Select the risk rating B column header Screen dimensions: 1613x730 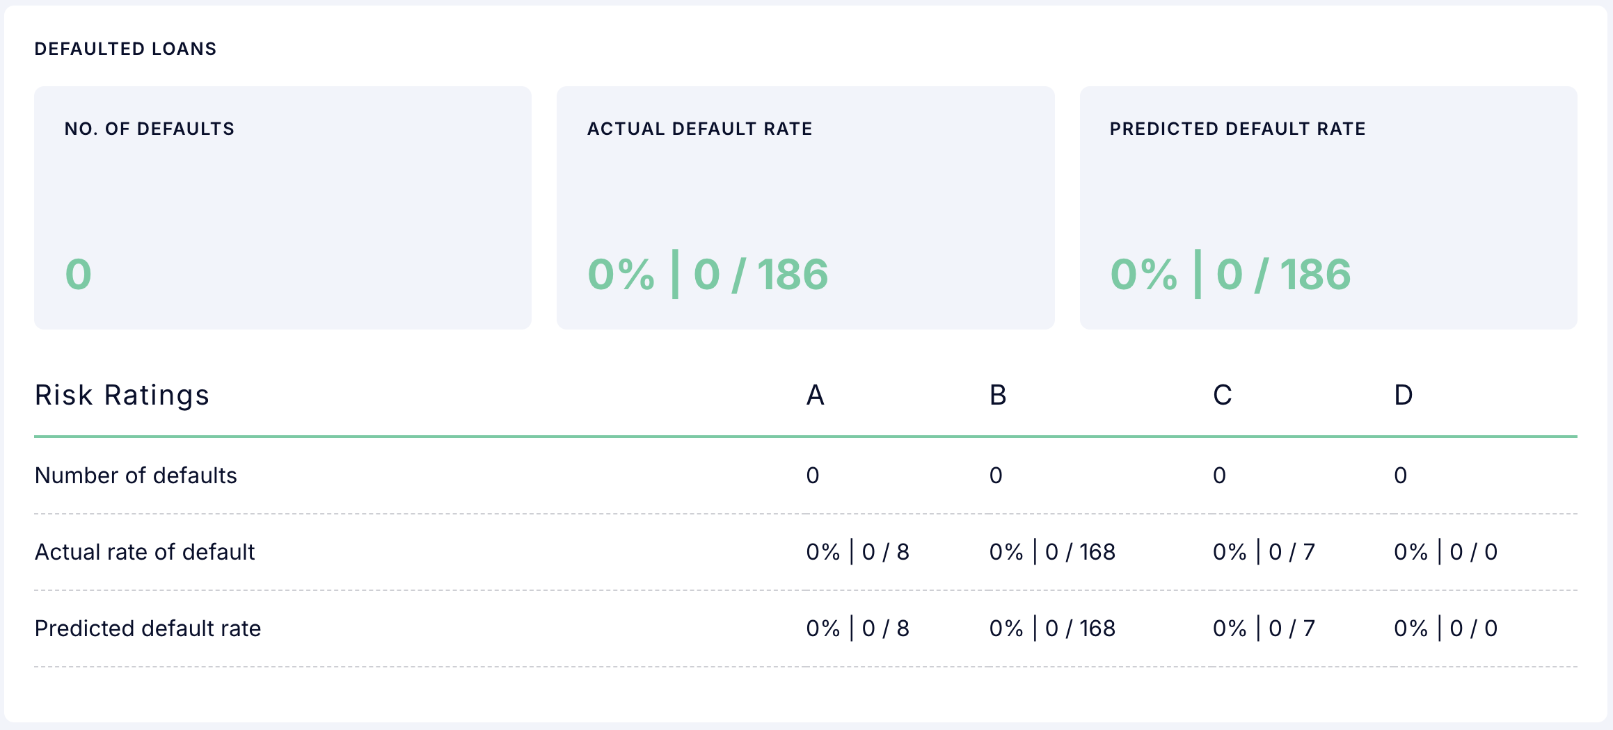tap(998, 395)
